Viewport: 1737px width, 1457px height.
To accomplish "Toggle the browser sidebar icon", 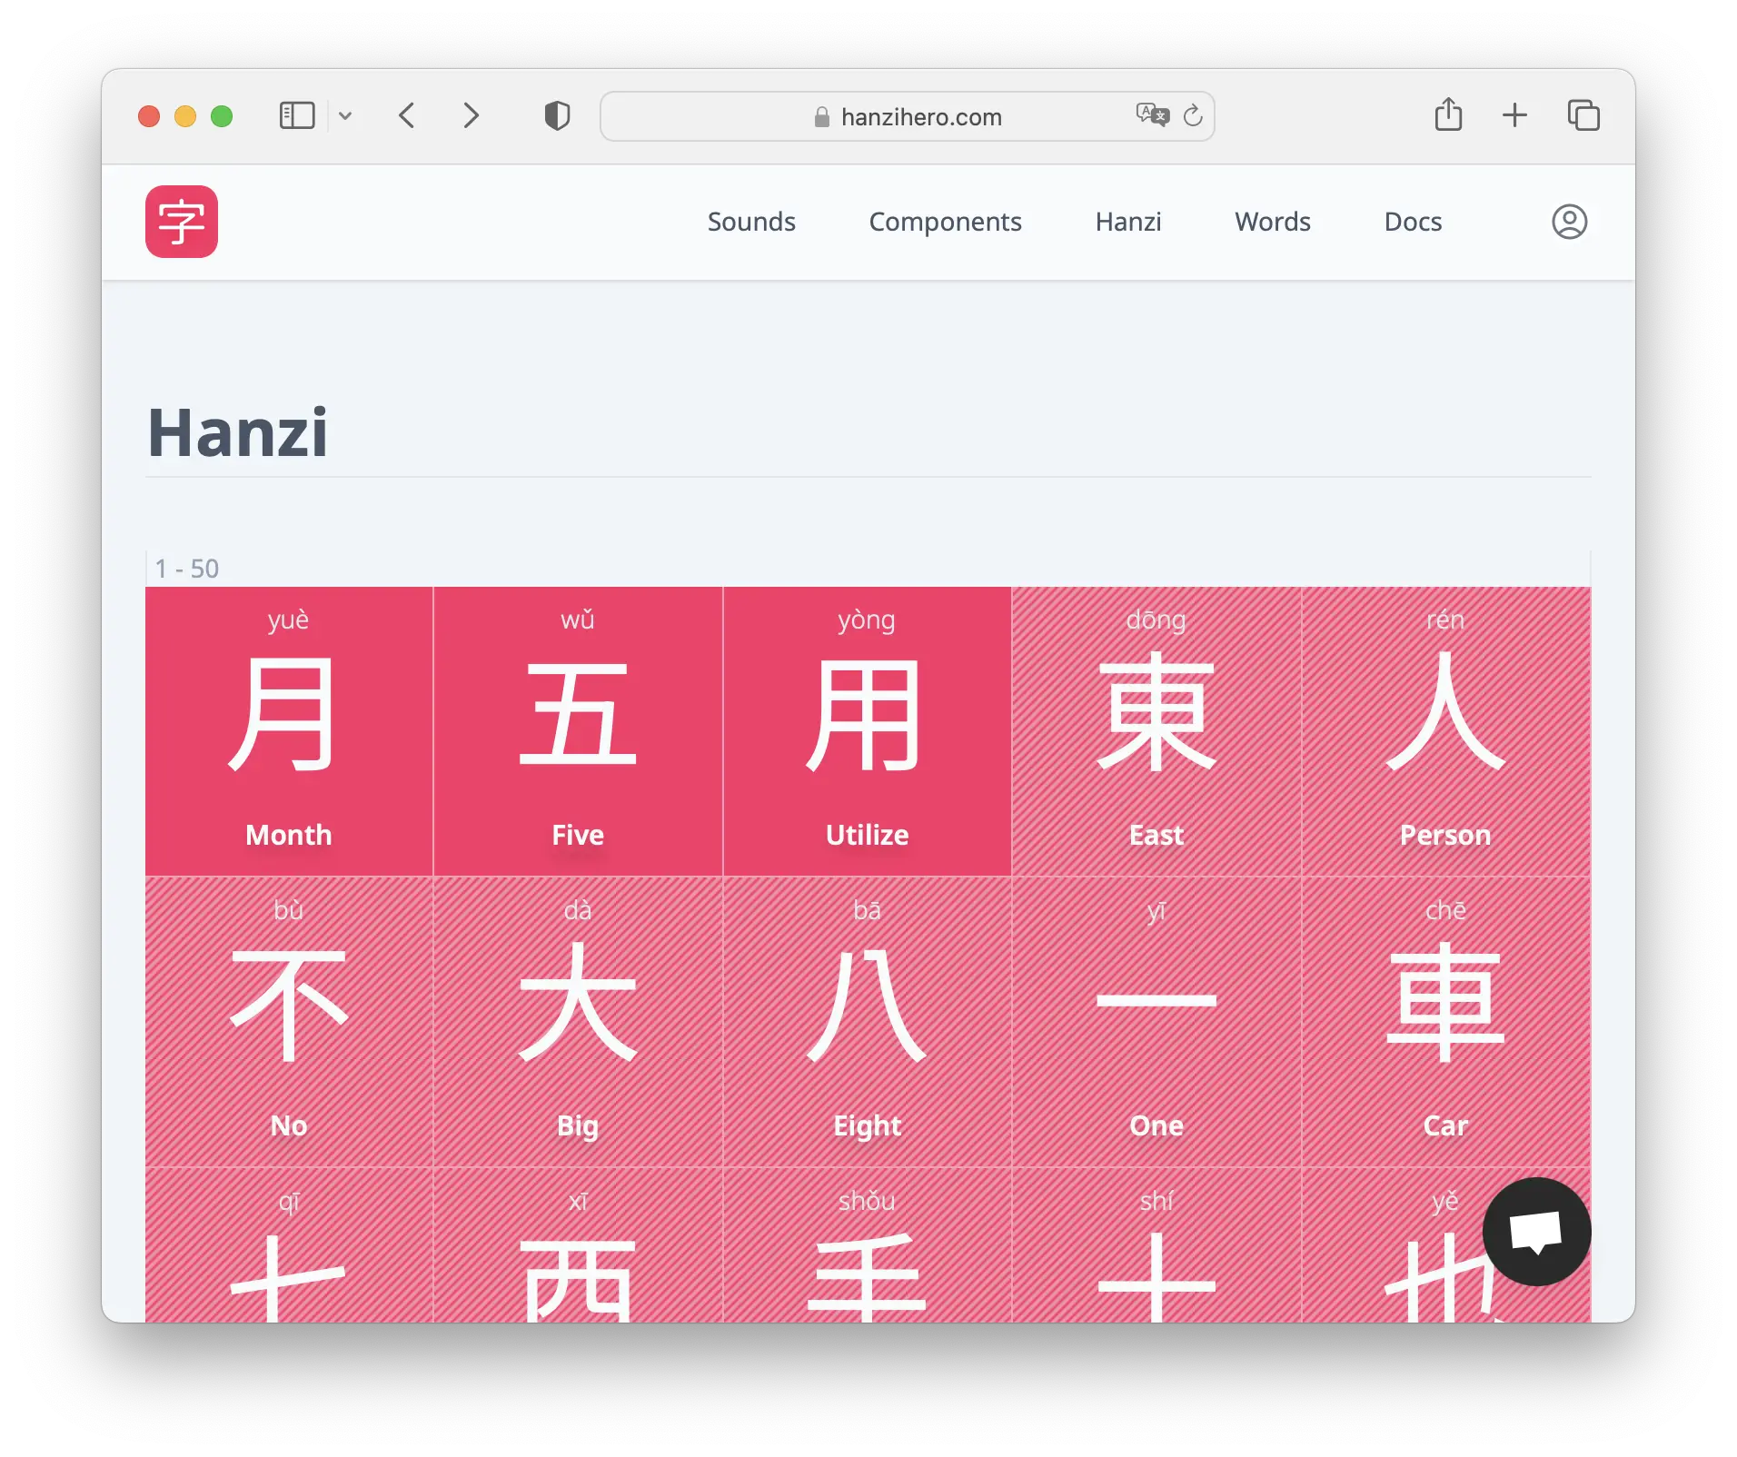I will click(x=296, y=115).
